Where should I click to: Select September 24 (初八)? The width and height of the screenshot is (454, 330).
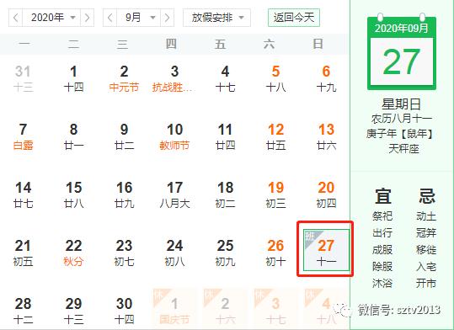(x=174, y=253)
